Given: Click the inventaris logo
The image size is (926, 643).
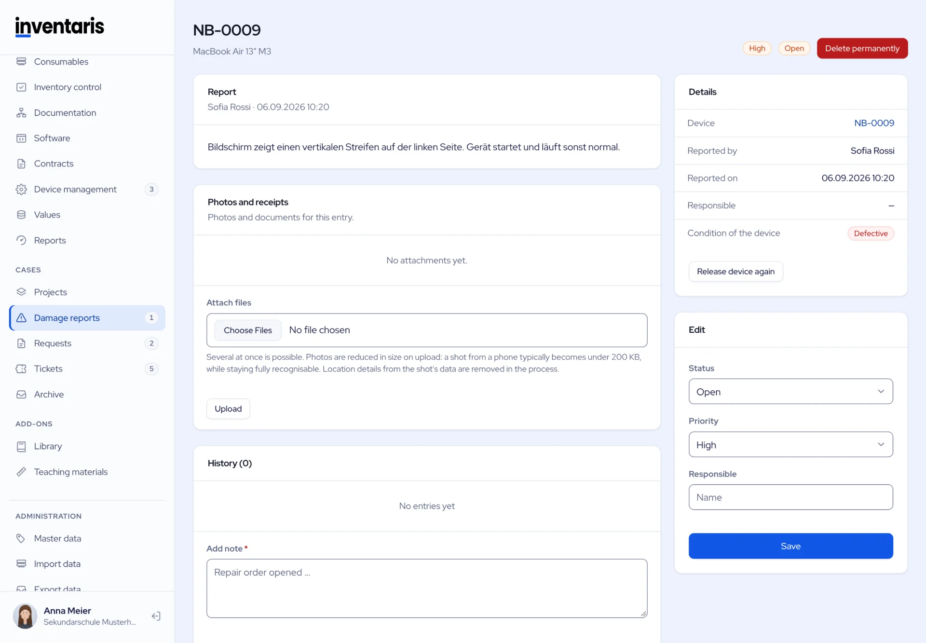Looking at the screenshot, I should pyautogui.click(x=60, y=27).
